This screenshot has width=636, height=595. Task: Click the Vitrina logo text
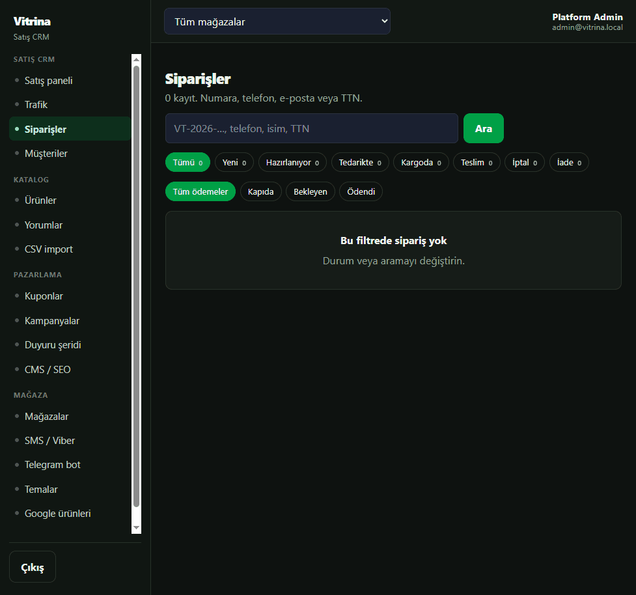tap(32, 21)
